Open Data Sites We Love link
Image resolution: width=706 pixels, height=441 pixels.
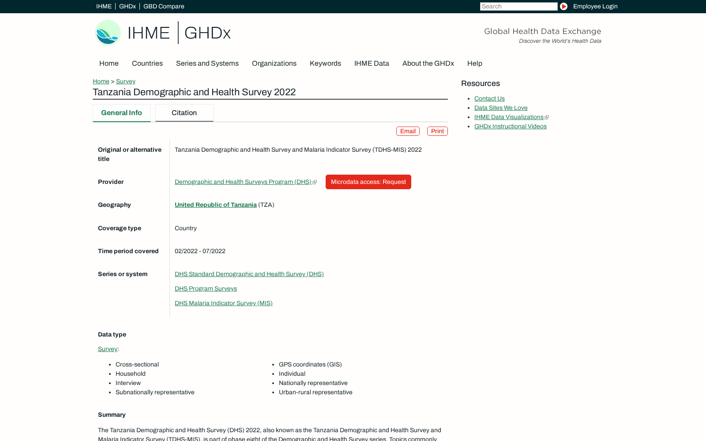(501, 108)
